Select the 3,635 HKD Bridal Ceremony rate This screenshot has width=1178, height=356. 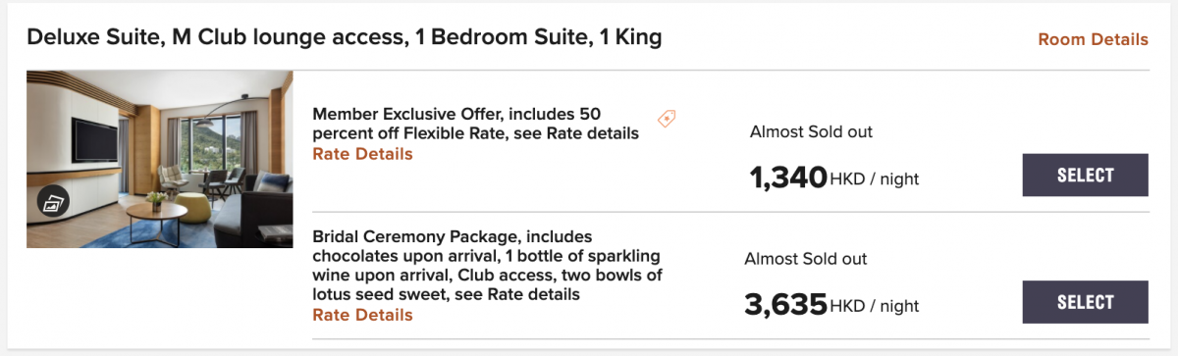point(1085,302)
